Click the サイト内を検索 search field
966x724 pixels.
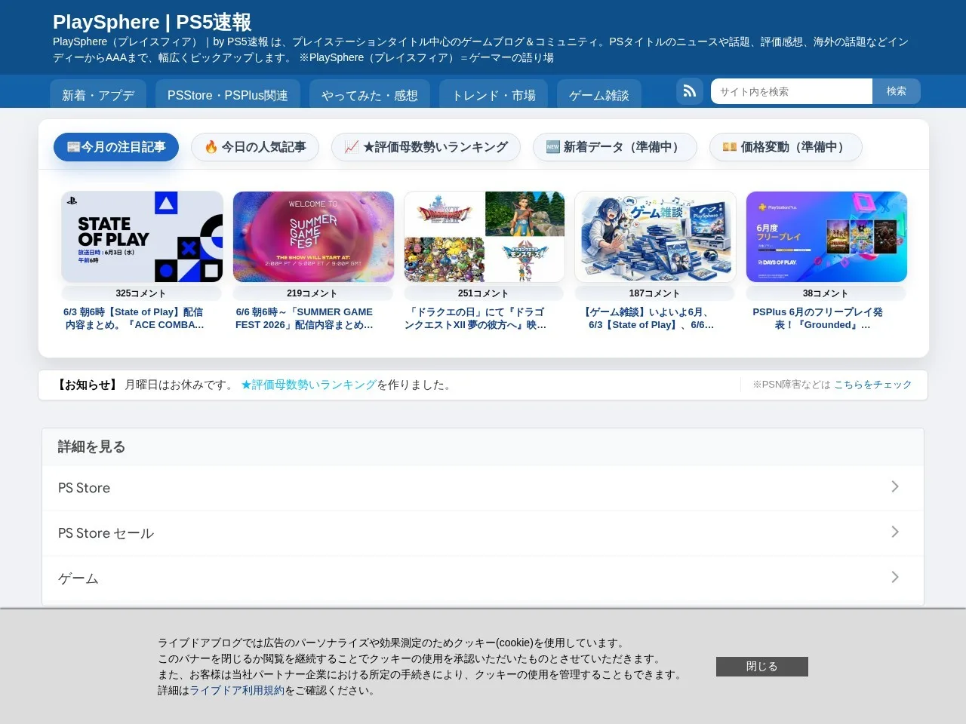792,91
